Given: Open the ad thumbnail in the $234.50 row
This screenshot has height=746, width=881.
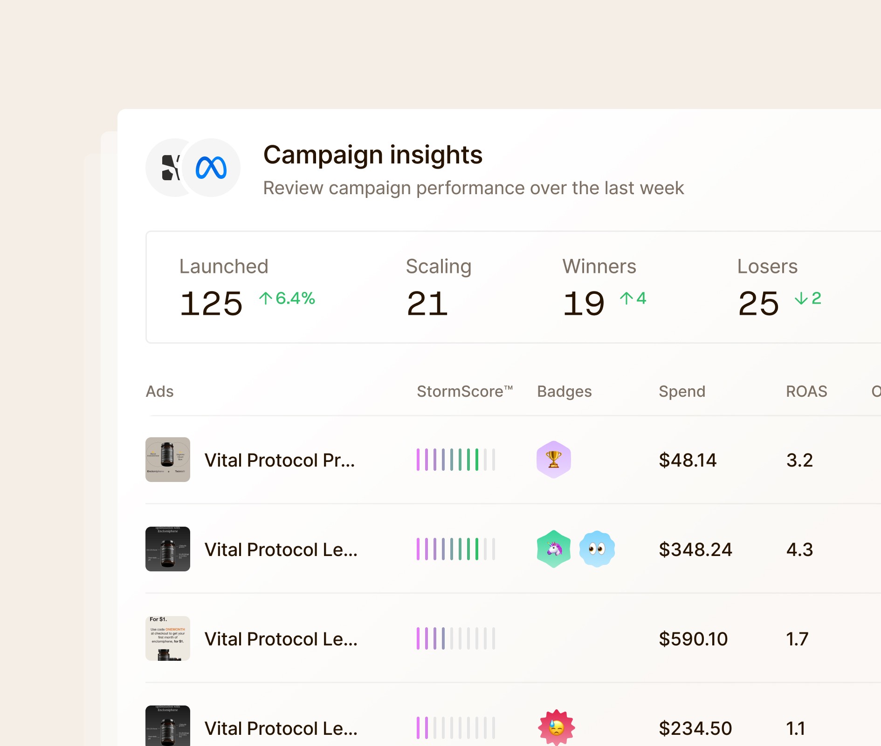Looking at the screenshot, I should 168,726.
